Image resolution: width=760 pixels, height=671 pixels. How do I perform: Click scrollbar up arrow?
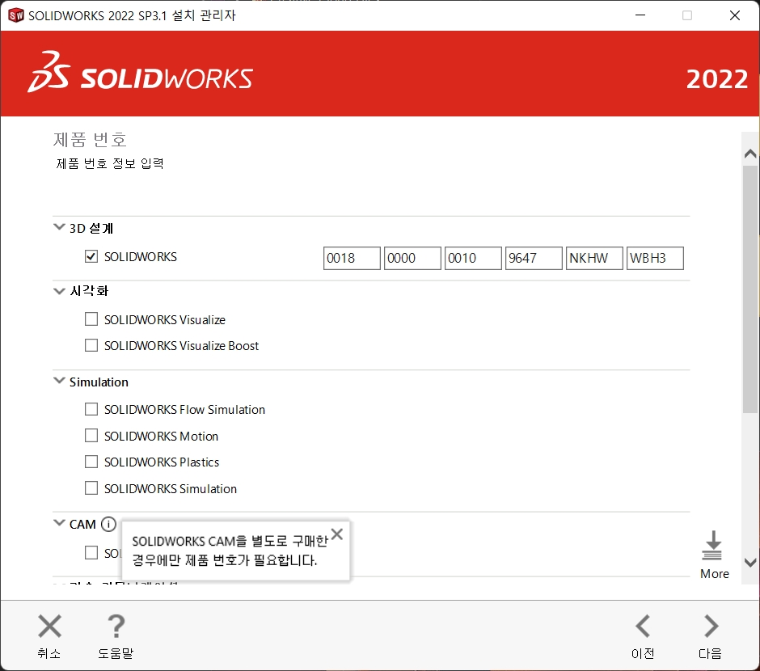point(750,154)
